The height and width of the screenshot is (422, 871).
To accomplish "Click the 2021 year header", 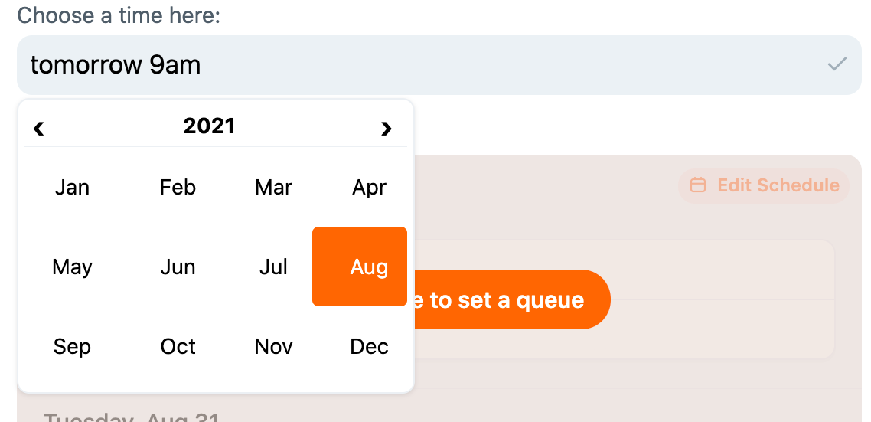I will pos(209,126).
